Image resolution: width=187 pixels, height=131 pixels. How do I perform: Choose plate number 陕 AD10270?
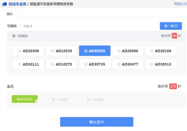(x=61, y=64)
